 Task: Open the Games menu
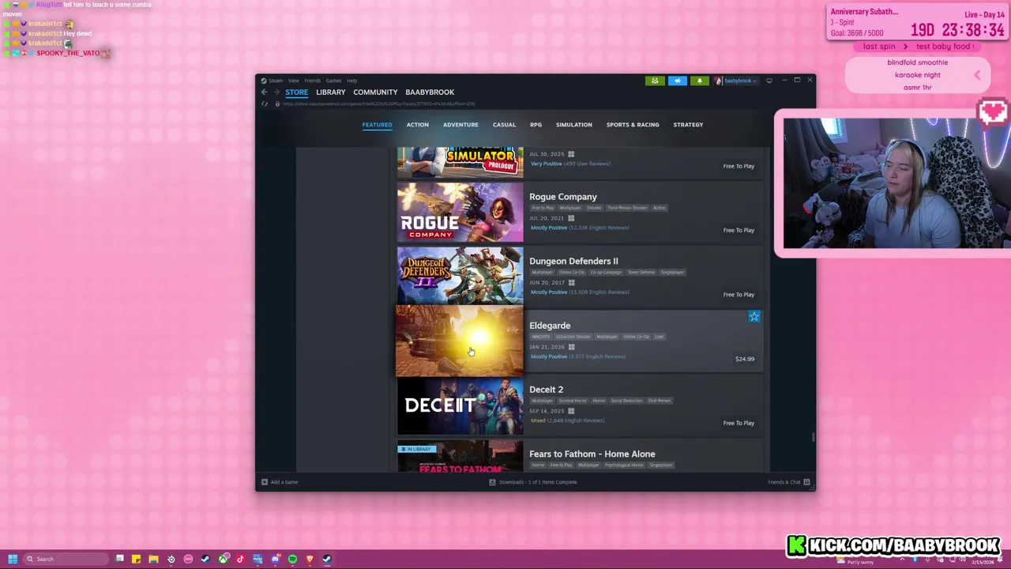[333, 81]
